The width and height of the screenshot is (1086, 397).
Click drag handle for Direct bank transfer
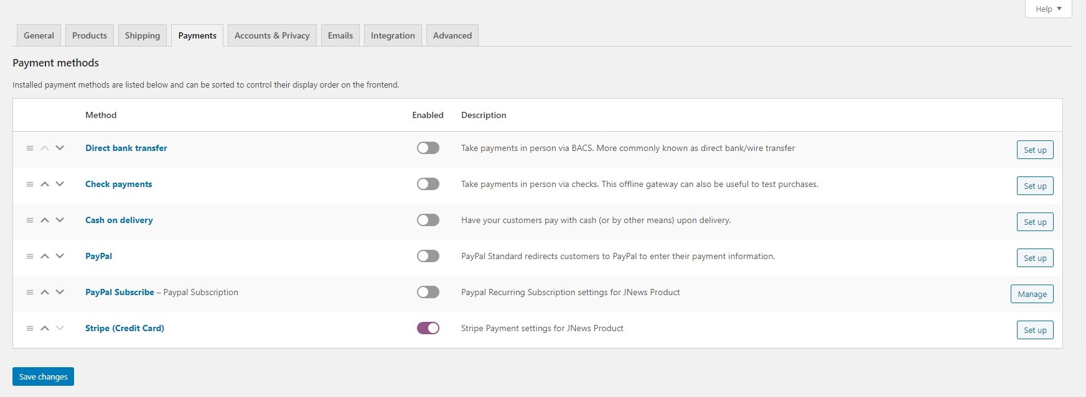(30, 148)
